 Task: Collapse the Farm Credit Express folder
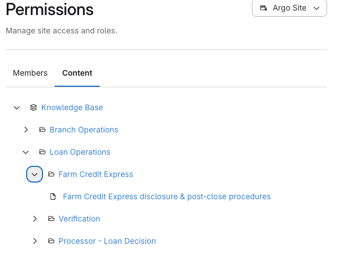coord(35,174)
